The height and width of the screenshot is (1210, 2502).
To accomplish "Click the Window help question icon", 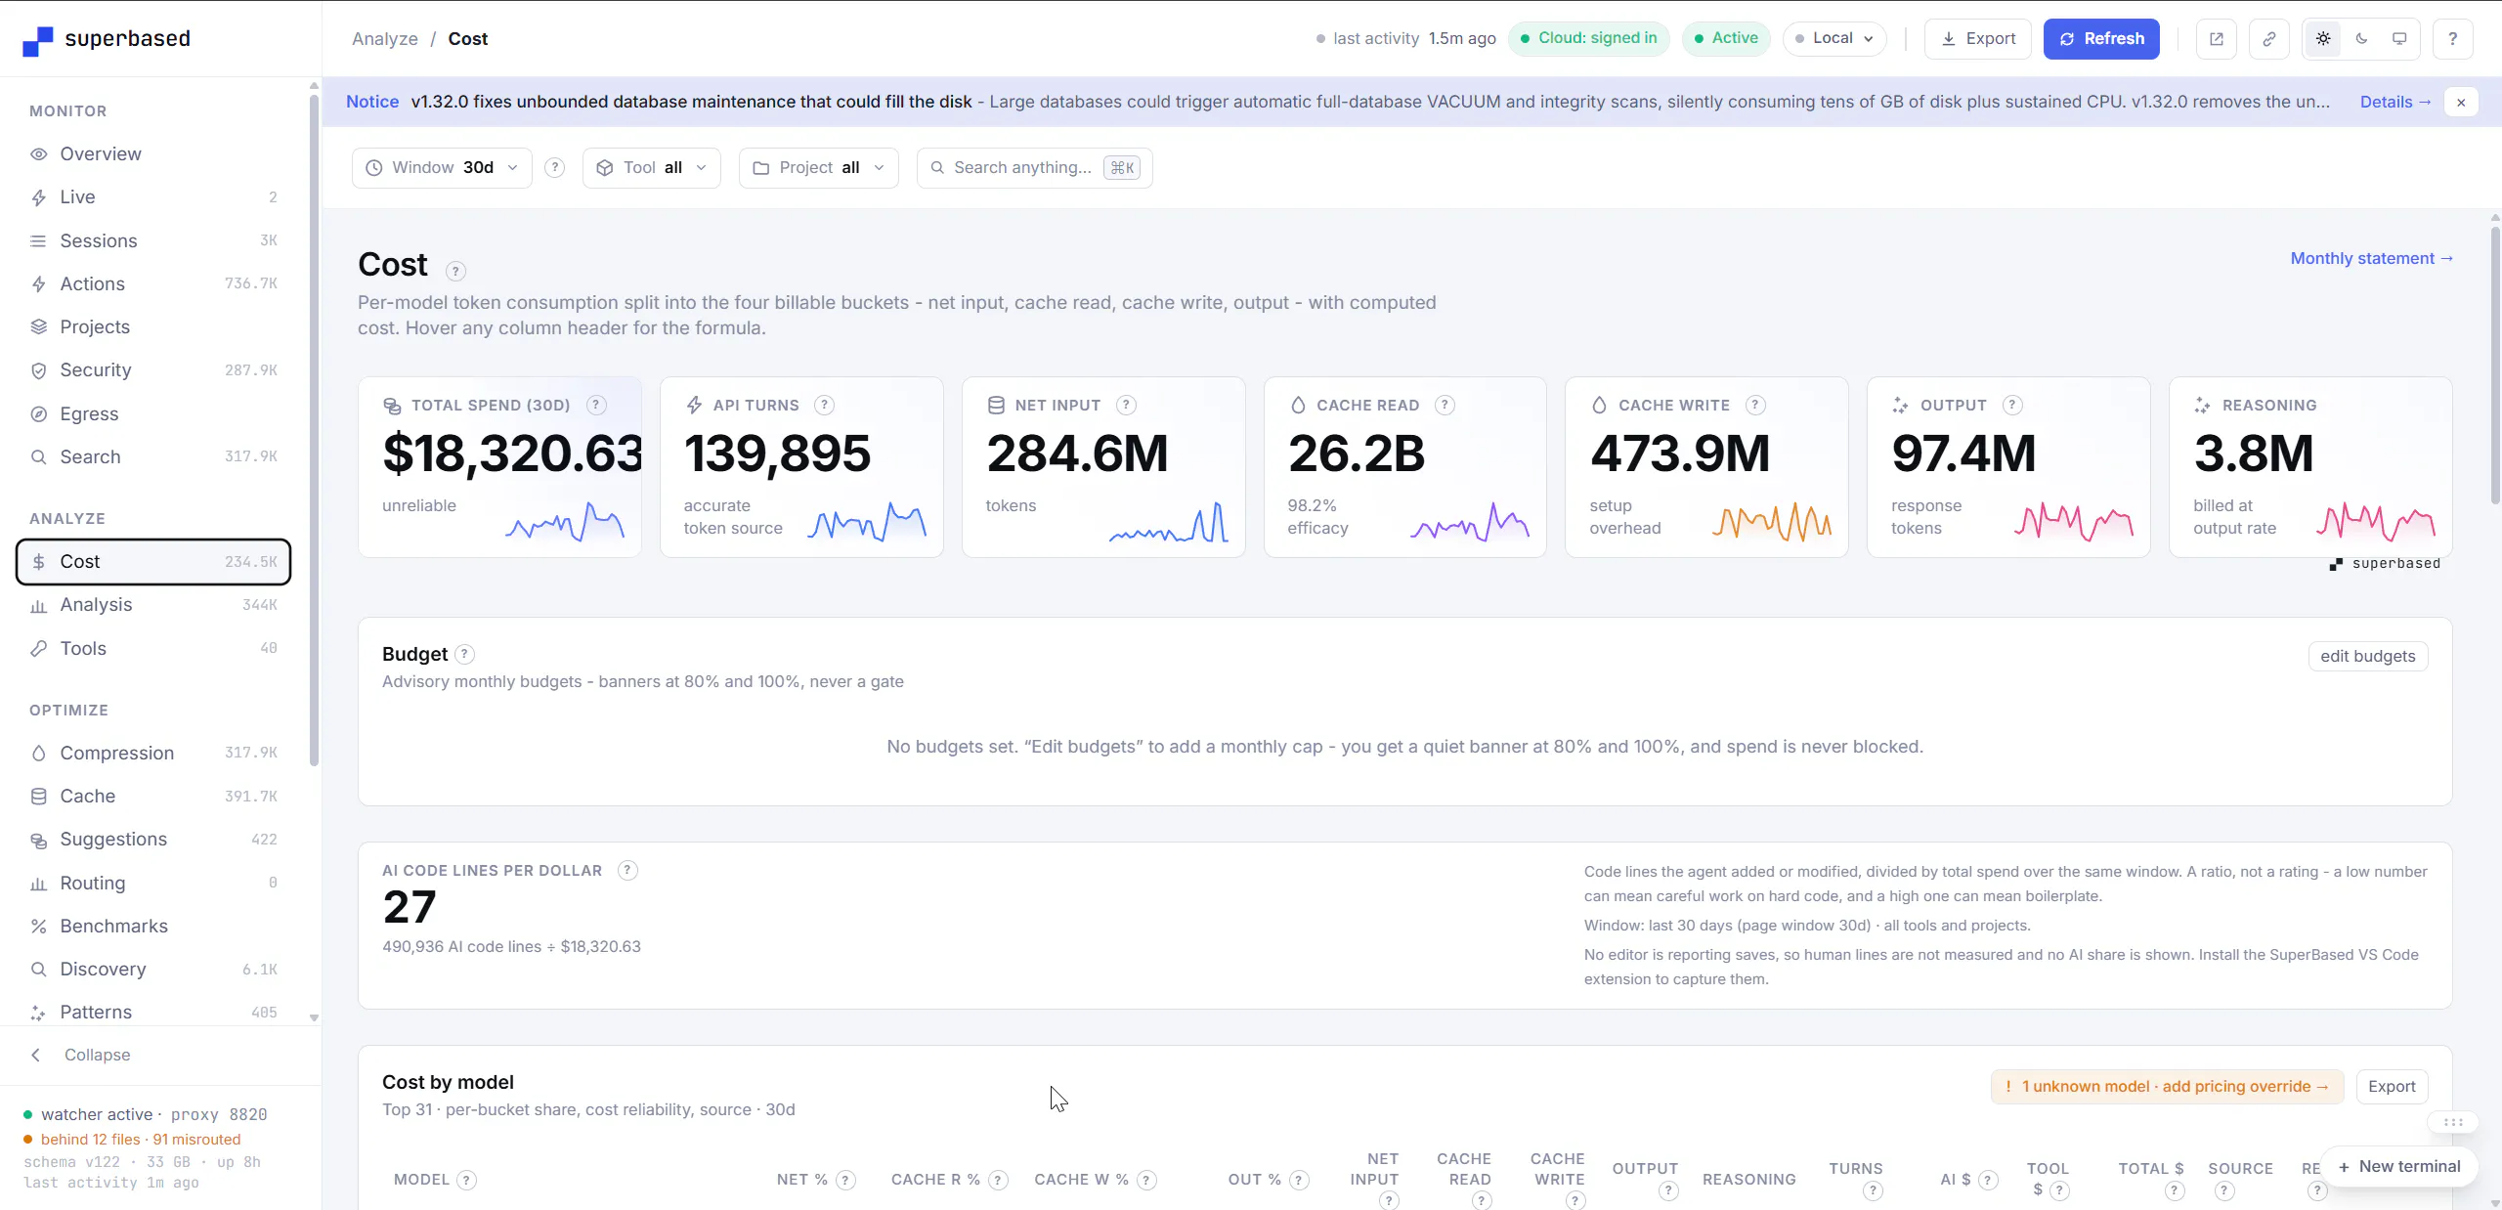I will point(554,167).
